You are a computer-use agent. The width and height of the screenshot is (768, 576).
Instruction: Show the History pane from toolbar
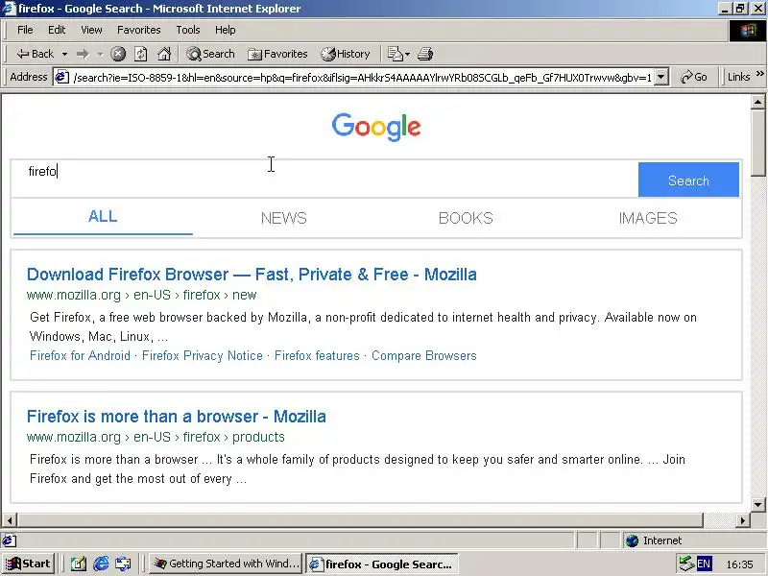click(x=346, y=54)
